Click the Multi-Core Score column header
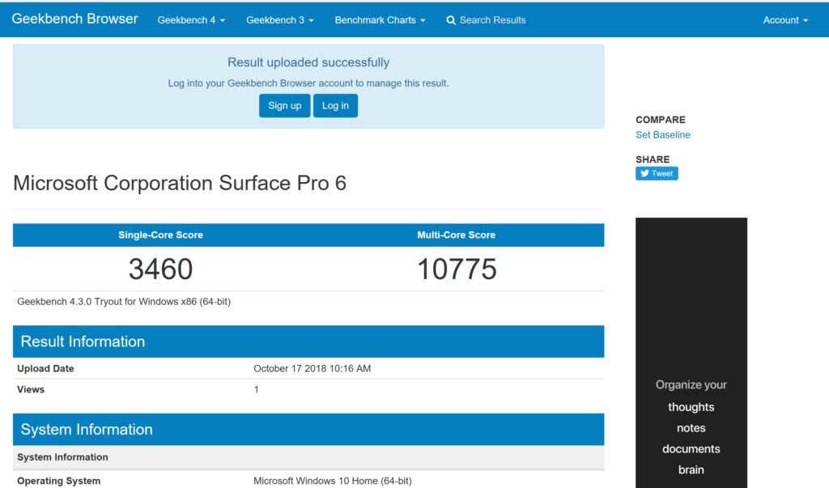 (x=456, y=236)
